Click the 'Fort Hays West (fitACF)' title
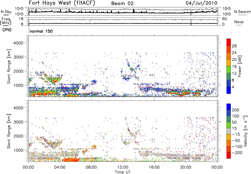Viewport: 251px width, 174px height. click(62, 3)
